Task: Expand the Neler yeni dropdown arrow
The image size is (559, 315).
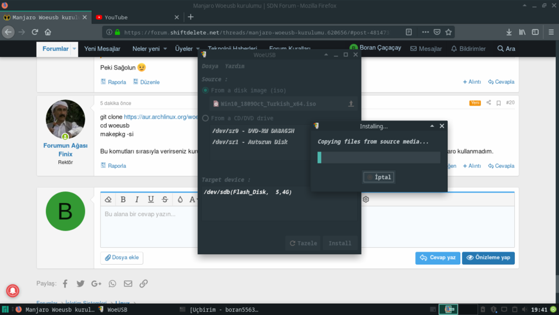Action: (165, 49)
